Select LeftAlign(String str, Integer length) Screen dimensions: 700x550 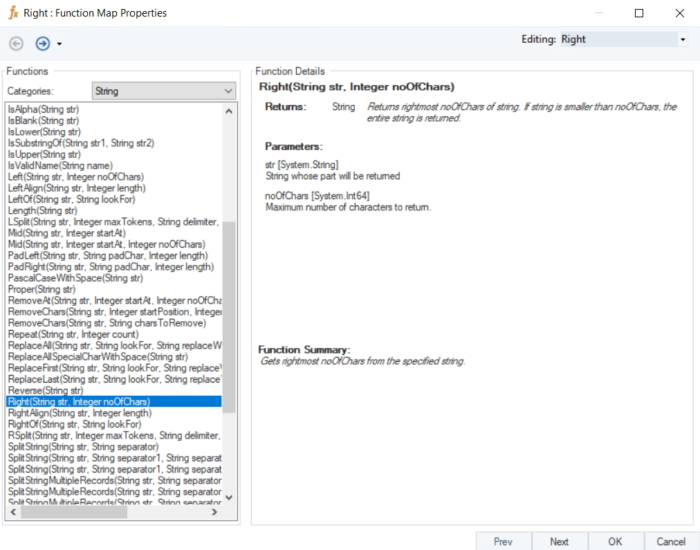pyautogui.click(x=114, y=188)
